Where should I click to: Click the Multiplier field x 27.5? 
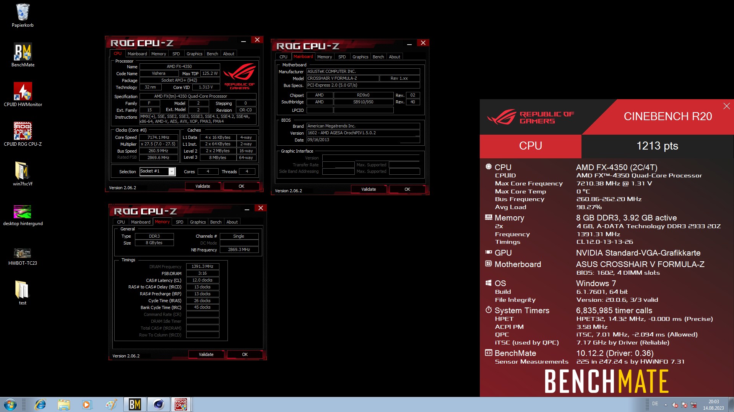pos(158,144)
